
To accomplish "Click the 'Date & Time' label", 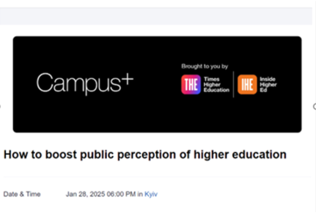I will [22, 194].
